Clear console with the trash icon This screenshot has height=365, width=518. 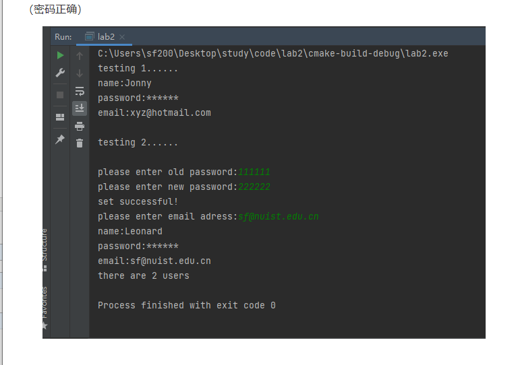click(x=80, y=143)
